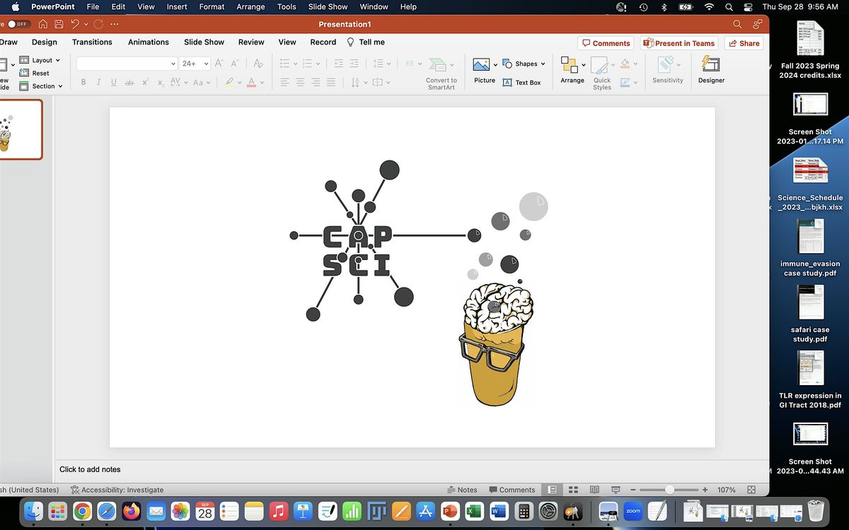Apply the red font color
The height and width of the screenshot is (530, 849).
pos(251,83)
